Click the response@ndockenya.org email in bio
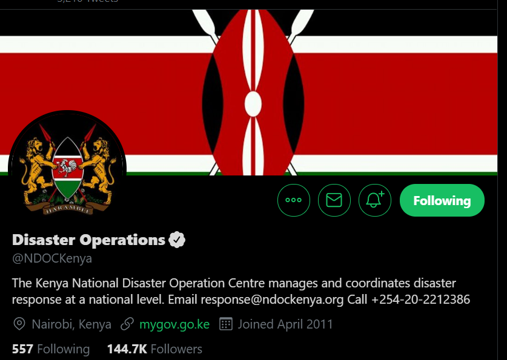The width and height of the screenshot is (507, 360). coord(272,299)
